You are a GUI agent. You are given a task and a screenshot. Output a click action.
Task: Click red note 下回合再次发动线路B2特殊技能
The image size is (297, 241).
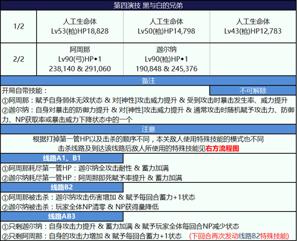click(239, 236)
